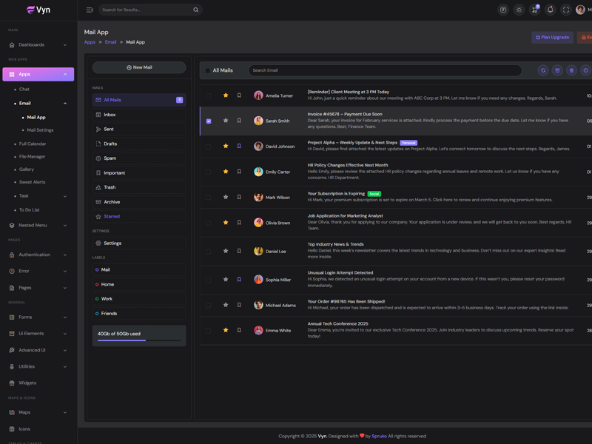Viewport: 592px width, 444px height.
Task: Click the Plan Upgrade button
Action: click(552, 37)
